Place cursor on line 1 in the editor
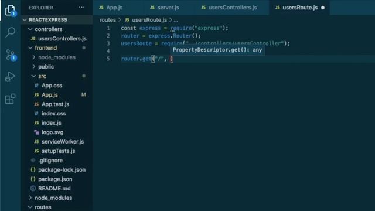Screen dimensions: 375x211 [175, 28]
